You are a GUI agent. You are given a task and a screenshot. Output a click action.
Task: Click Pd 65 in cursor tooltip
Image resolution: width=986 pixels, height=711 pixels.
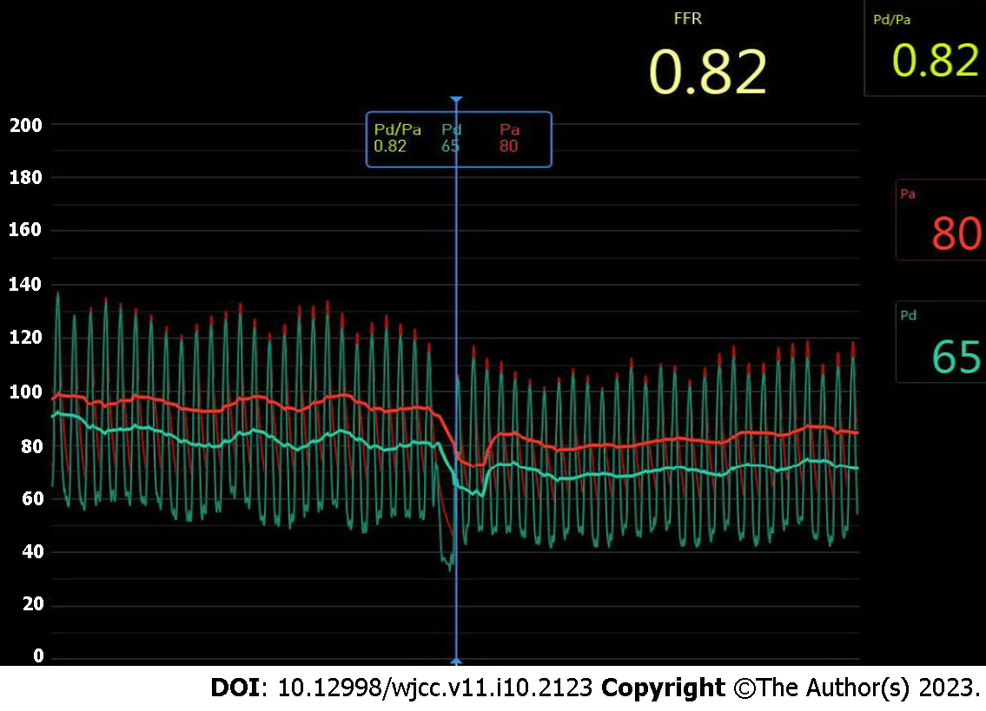[x=451, y=138]
